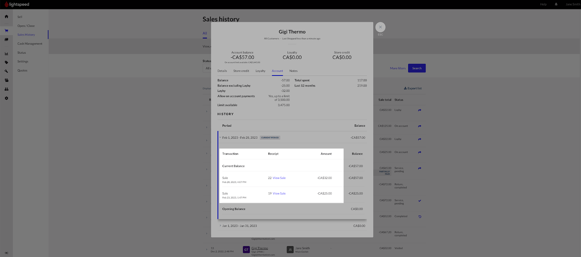
Task: Click the arrow icon on the CA$25.00 On account row
Action: 419,152
